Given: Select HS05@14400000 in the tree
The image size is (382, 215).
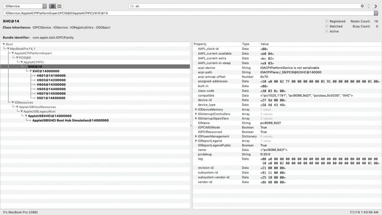Looking at the screenshot, I should click(x=51, y=89).
